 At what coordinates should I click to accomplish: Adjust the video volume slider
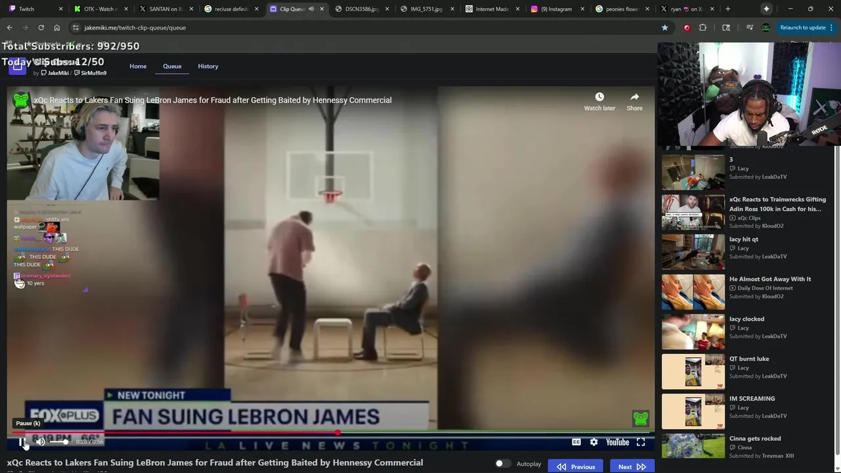pyautogui.click(x=59, y=442)
